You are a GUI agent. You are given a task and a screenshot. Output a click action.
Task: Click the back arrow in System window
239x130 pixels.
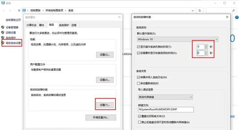coord(4,10)
